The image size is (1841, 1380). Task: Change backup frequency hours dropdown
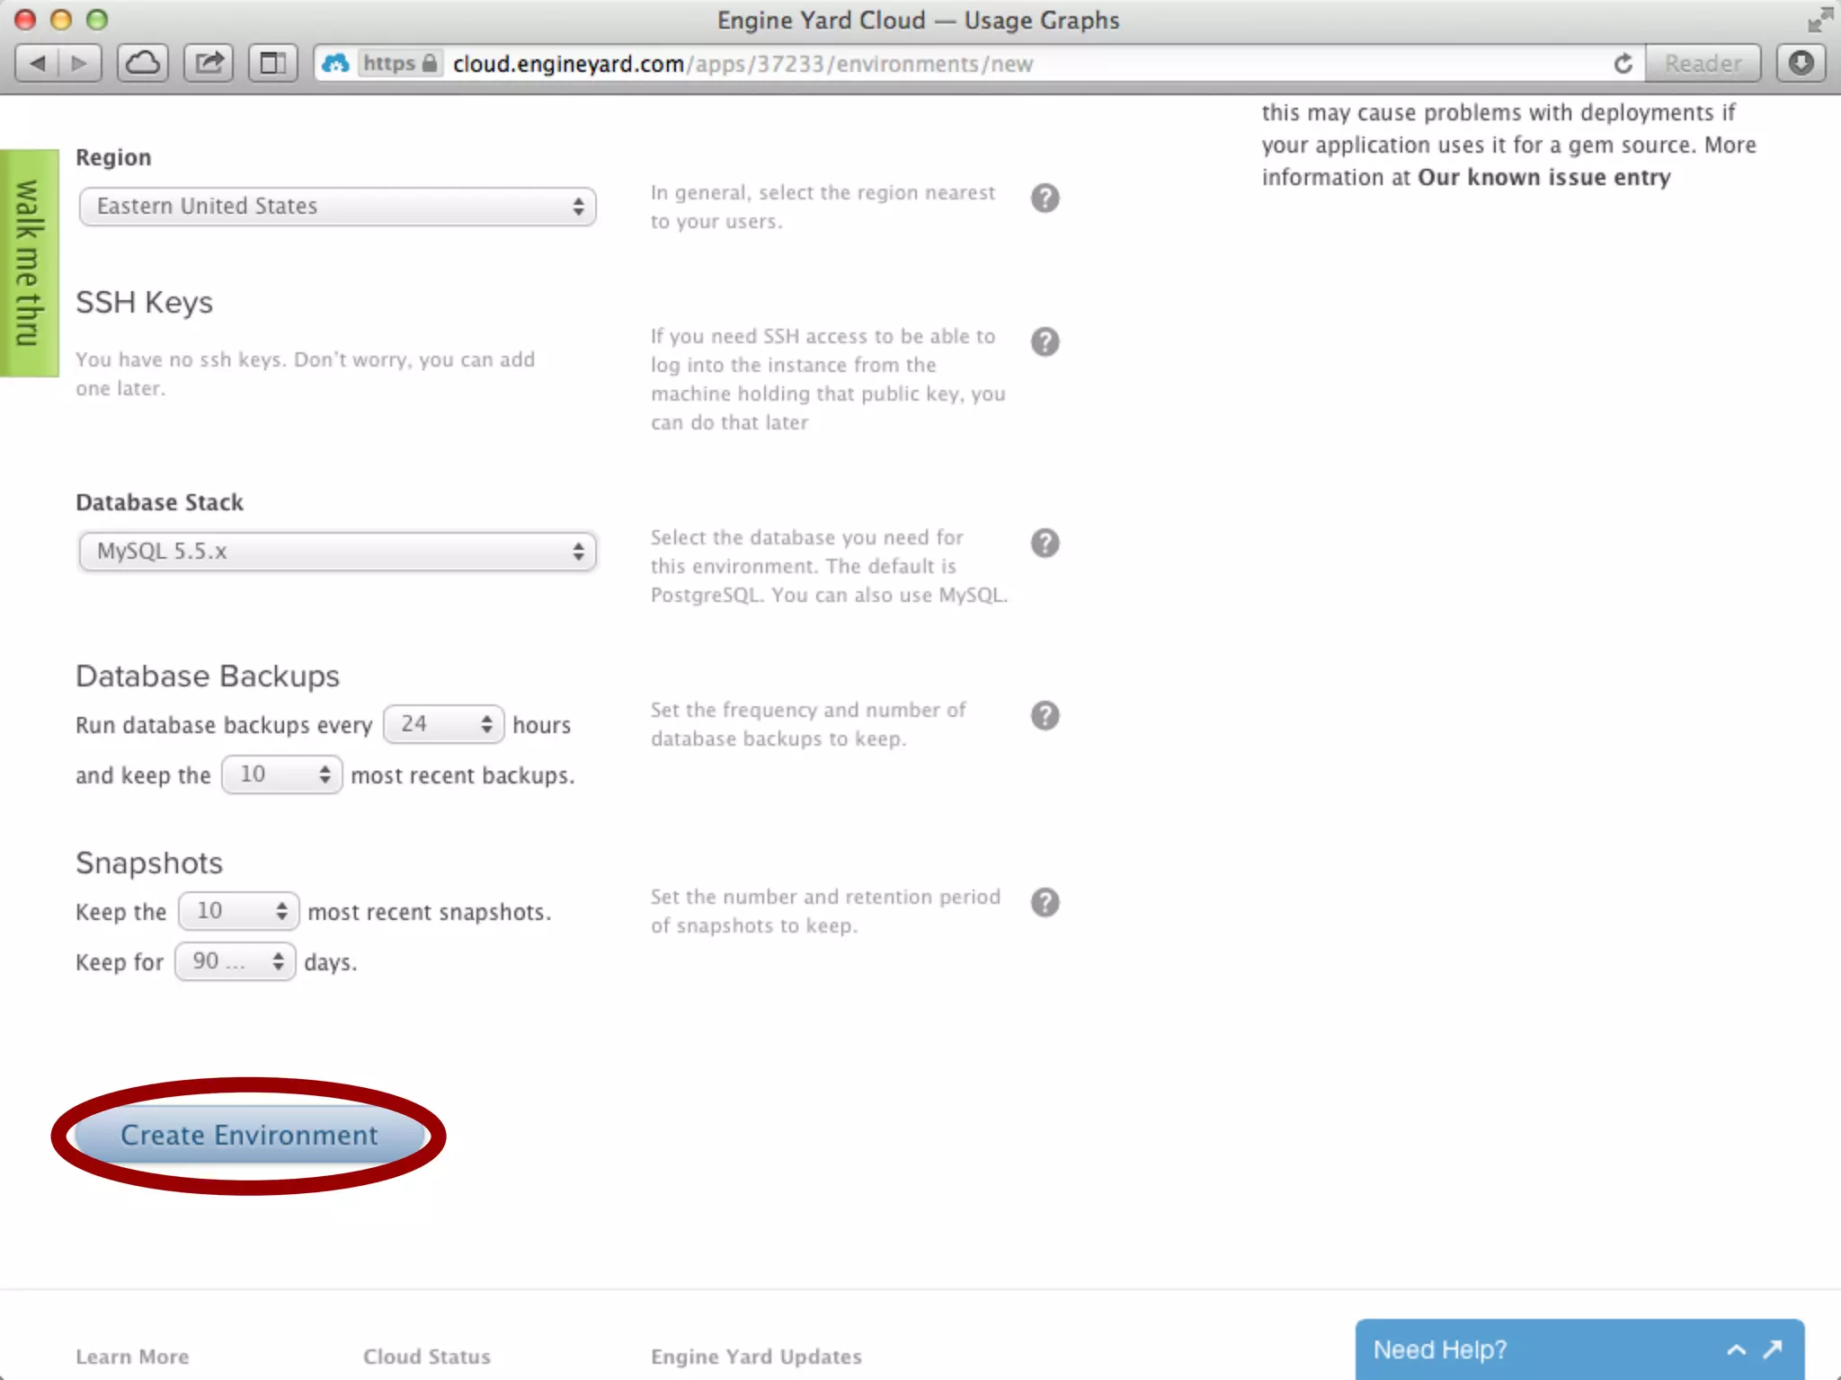pos(443,724)
